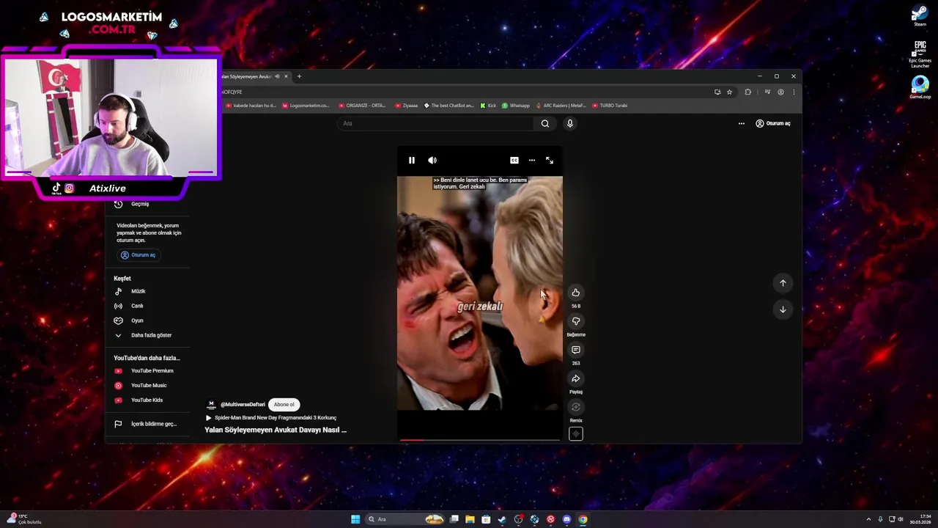
Task: Enter fullscreen mode for the short
Action: 550,160
